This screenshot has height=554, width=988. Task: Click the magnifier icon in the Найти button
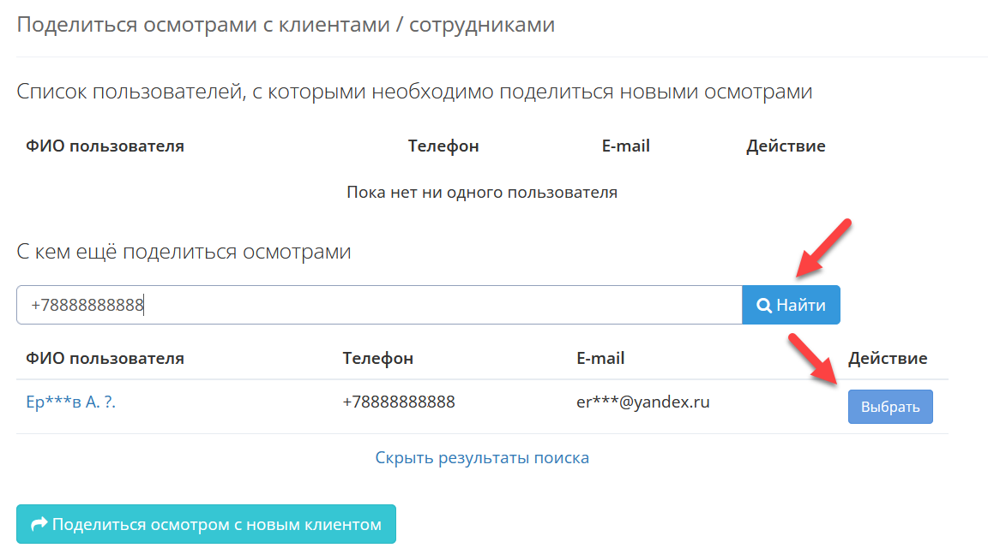coord(764,306)
